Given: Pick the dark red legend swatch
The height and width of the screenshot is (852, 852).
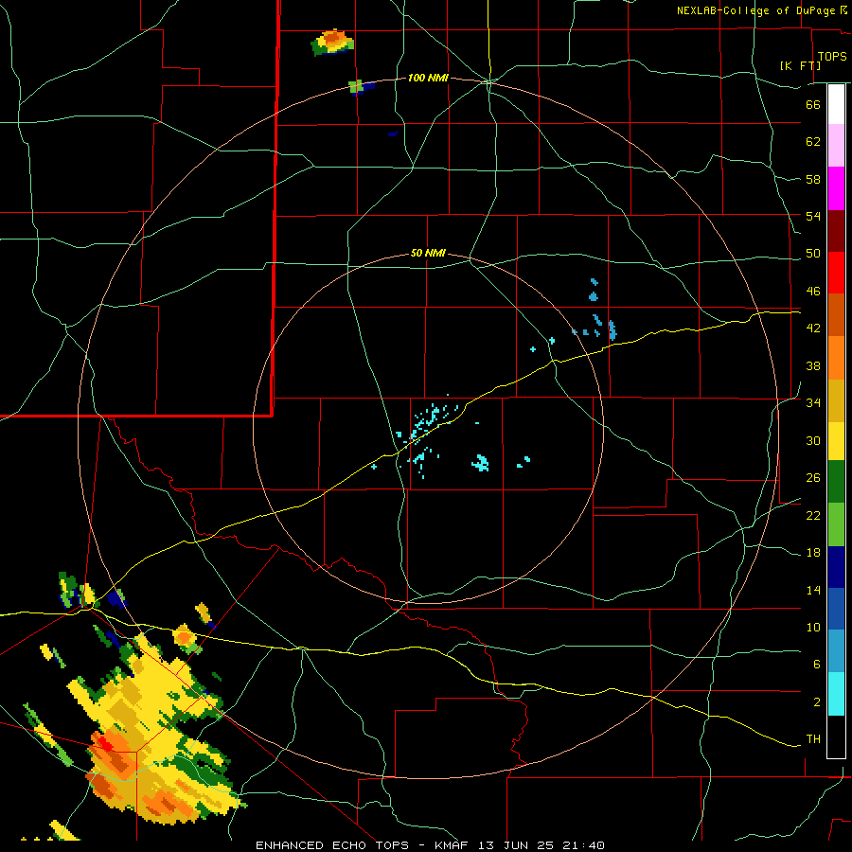Looking at the screenshot, I should click(836, 231).
